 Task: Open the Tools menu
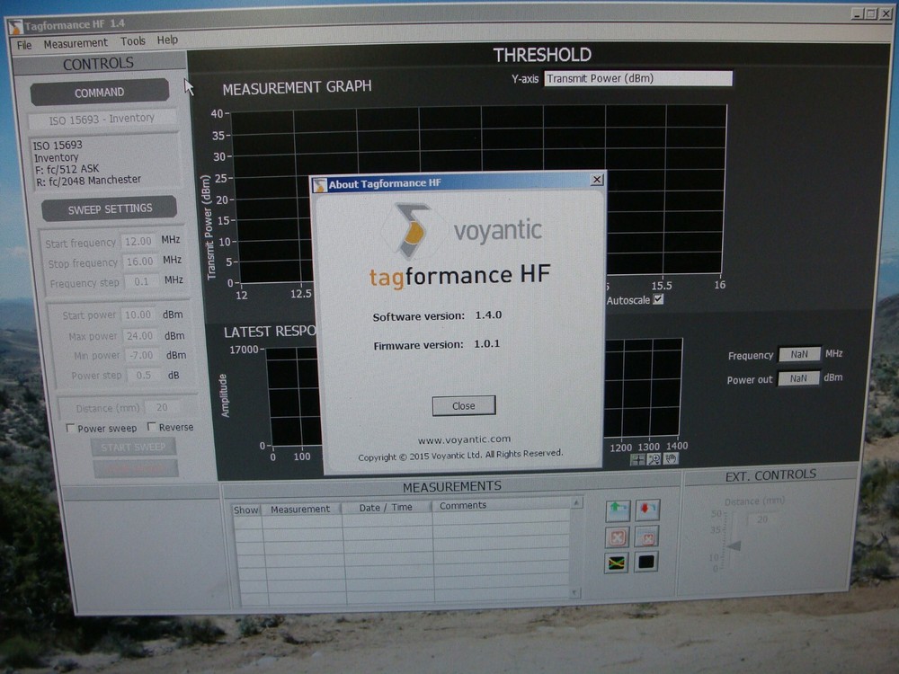[x=134, y=42]
